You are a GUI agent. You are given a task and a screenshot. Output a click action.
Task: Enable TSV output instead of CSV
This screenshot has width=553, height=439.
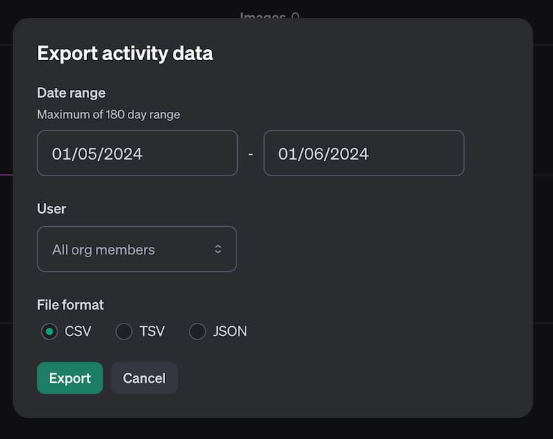123,332
